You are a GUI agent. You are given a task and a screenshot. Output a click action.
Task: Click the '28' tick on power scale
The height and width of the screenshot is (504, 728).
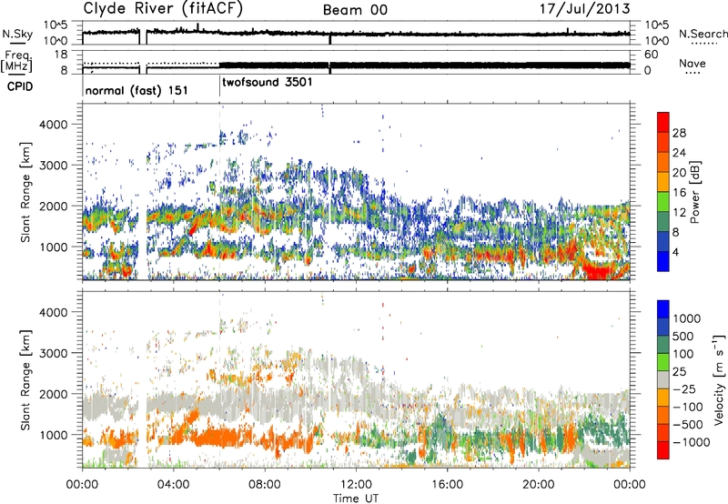point(679,133)
